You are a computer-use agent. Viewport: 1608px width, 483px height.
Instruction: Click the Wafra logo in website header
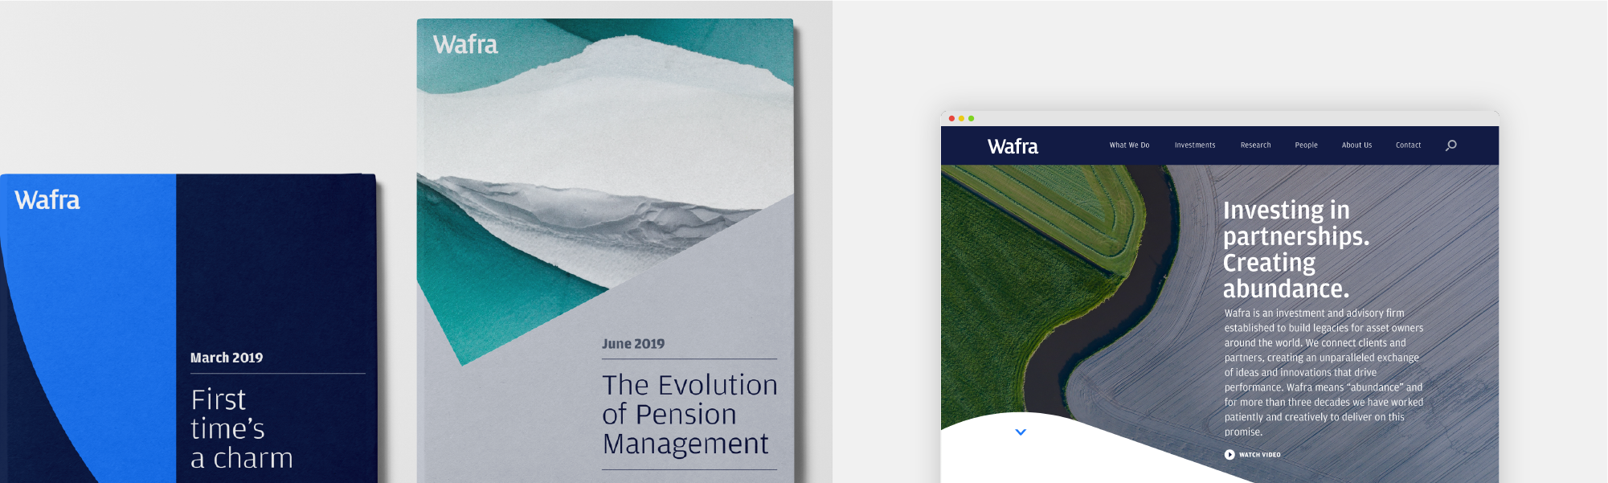[x=1013, y=146]
